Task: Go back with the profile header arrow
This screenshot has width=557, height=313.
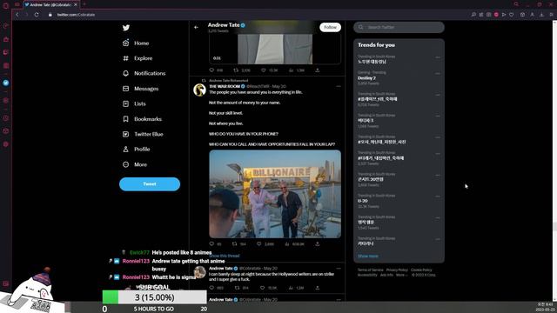Action: point(197,27)
